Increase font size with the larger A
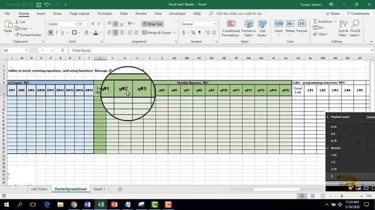The width and height of the screenshot is (375, 210). click(93, 23)
